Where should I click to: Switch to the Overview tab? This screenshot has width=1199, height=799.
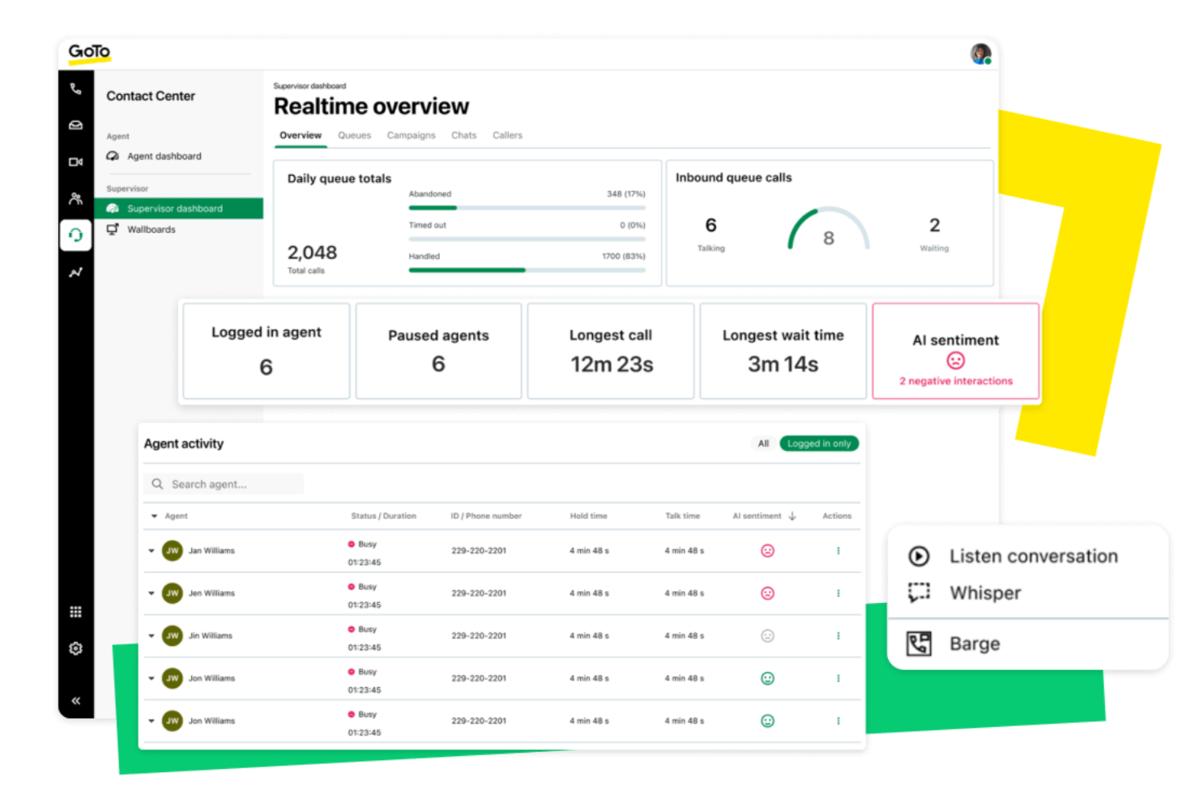[301, 135]
